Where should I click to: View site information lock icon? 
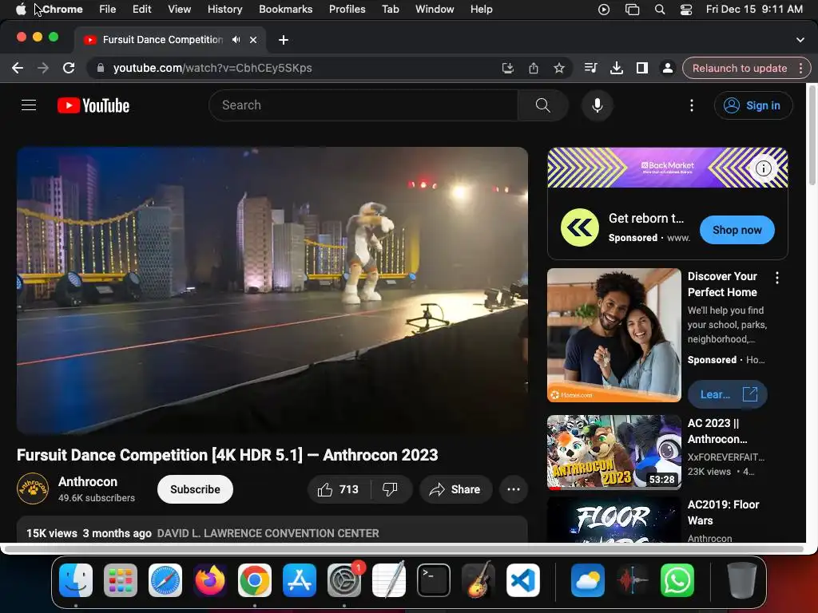[101, 68]
